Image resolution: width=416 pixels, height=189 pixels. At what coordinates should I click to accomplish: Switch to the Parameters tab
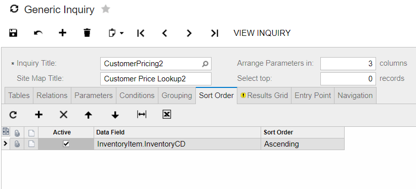coord(94,96)
